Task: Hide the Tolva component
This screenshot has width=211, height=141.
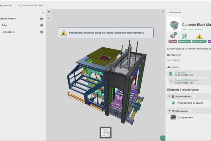Action: 41,25
